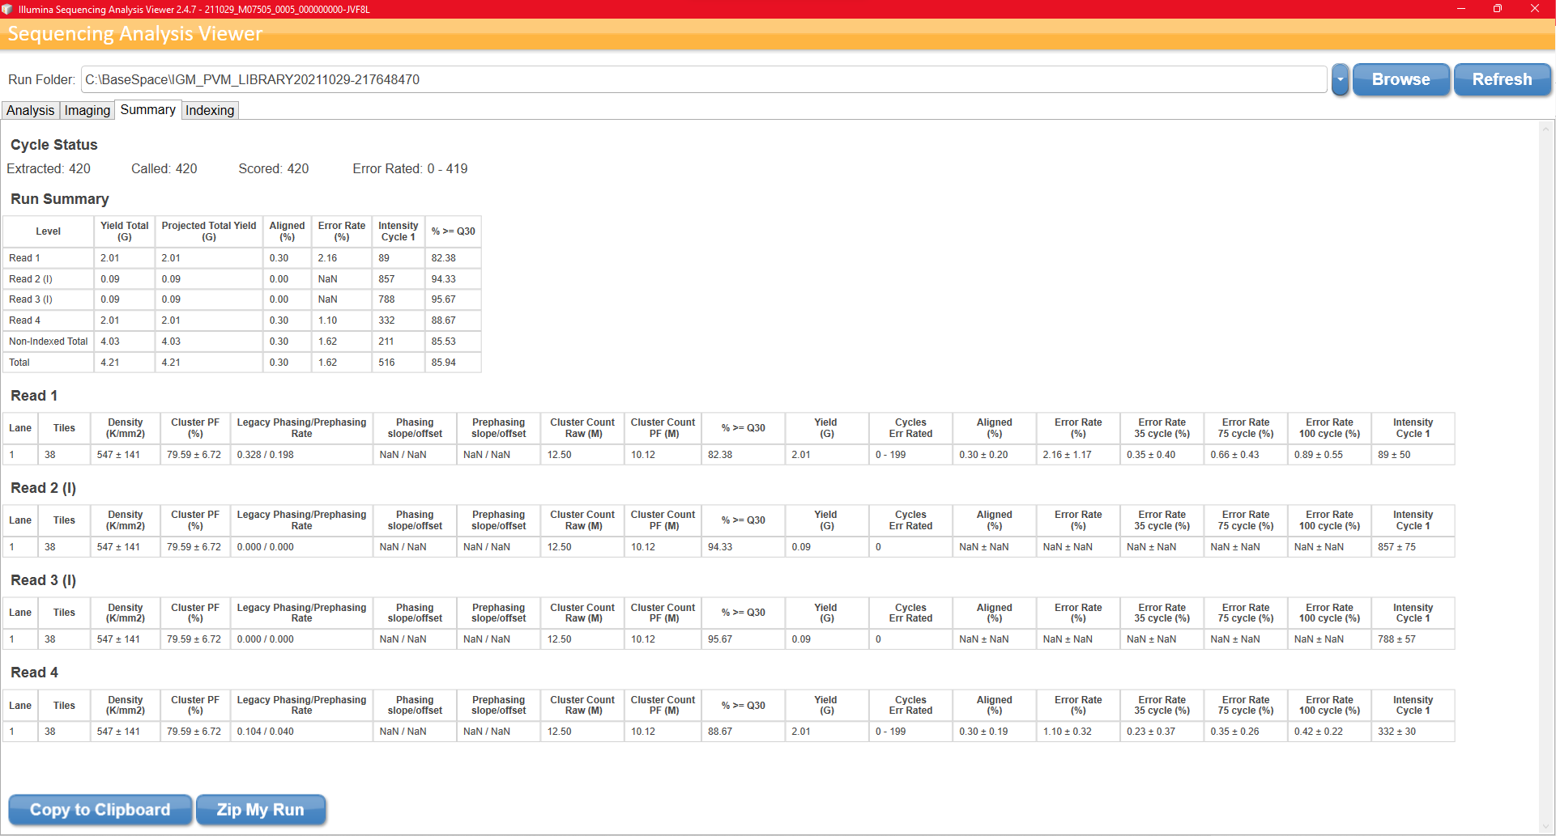The image size is (1556, 836).
Task: Click Copy to Clipboard button
Action: [100, 809]
